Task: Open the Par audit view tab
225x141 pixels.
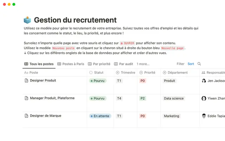Action: click(124, 64)
